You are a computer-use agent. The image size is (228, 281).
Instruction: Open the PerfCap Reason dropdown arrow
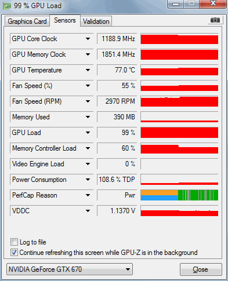click(88, 195)
